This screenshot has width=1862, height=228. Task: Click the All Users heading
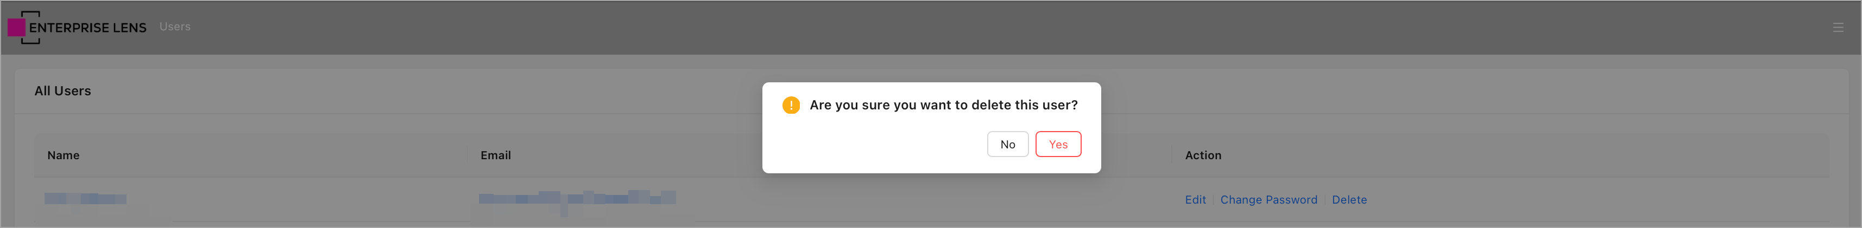tap(63, 91)
